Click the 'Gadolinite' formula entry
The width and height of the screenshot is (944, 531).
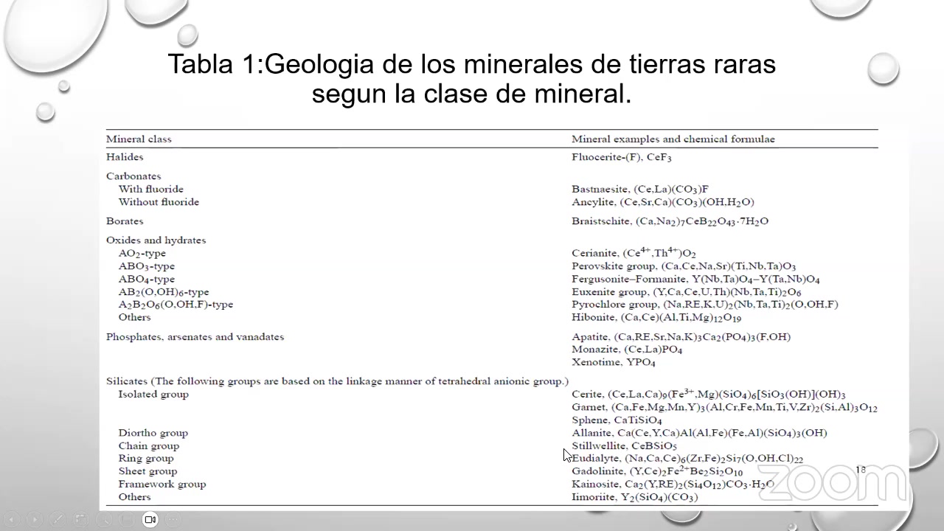coord(657,471)
